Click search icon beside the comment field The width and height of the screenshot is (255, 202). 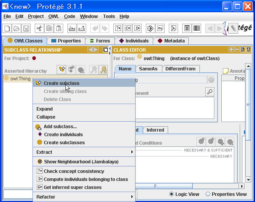209,92
